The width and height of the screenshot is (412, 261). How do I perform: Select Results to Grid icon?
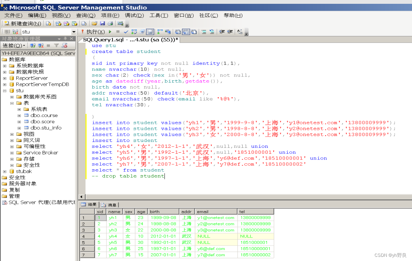pyautogui.click(x=186, y=32)
